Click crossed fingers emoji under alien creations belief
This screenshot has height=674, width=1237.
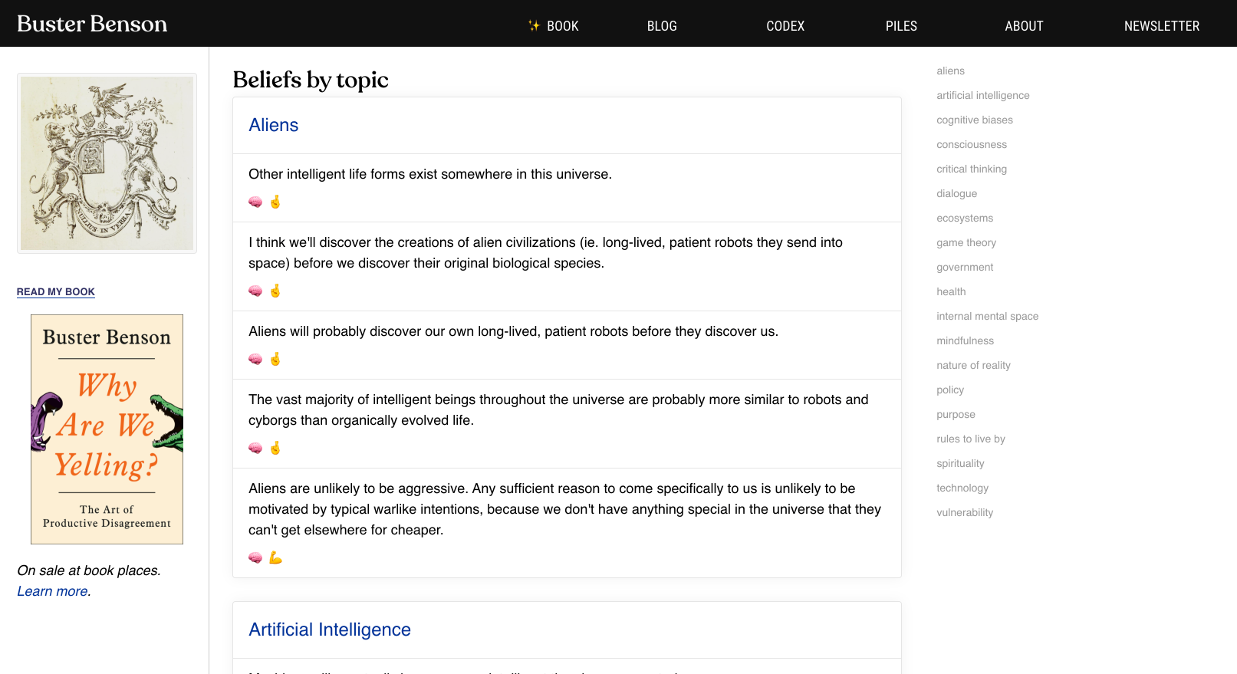tap(275, 291)
